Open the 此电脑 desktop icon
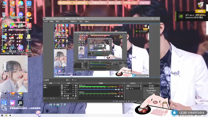208x117 pixels. (x=4, y=4)
